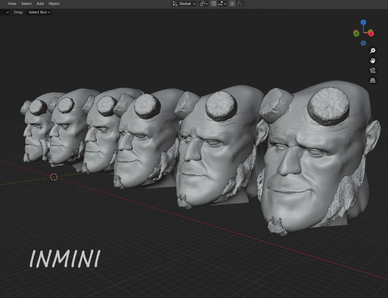Click the green Y axis gizmo circle
388x298 pixels.
point(356,34)
